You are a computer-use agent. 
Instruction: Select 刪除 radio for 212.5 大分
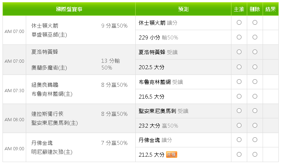point(255,155)
